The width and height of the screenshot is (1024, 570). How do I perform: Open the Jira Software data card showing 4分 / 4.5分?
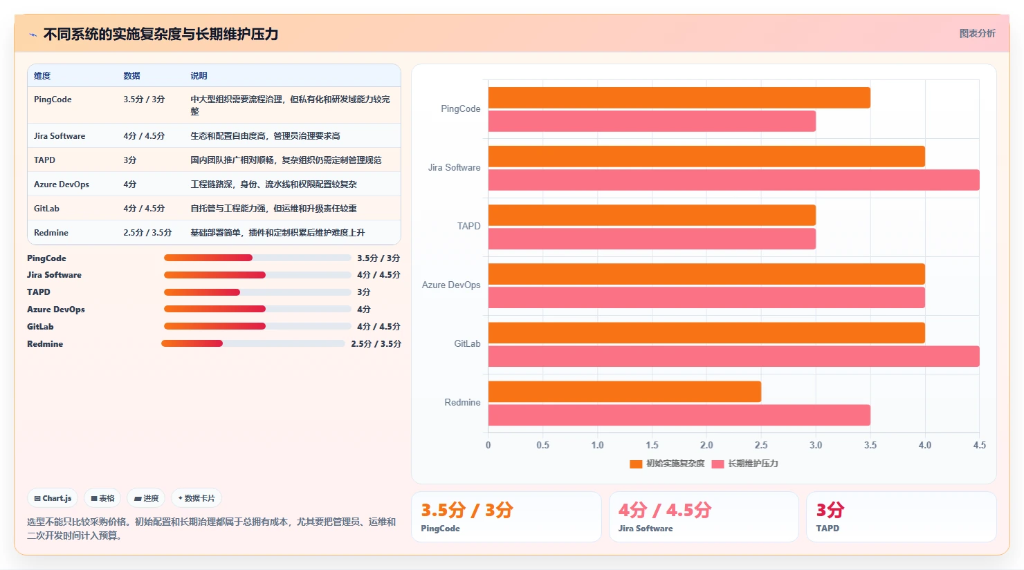click(704, 517)
